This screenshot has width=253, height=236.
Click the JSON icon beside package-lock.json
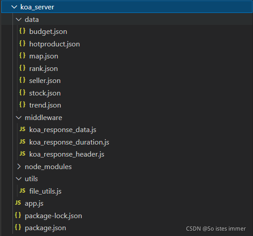point(18,215)
